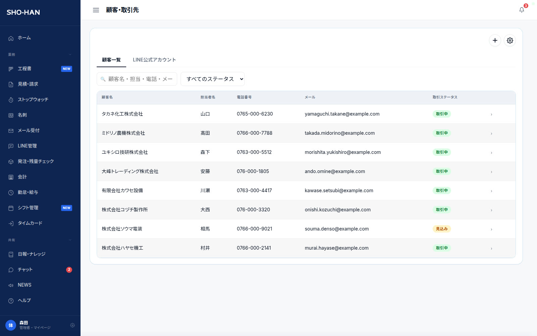Open the 日報・ナレッジ book icon
The height and width of the screenshot is (336, 537).
[11, 254]
